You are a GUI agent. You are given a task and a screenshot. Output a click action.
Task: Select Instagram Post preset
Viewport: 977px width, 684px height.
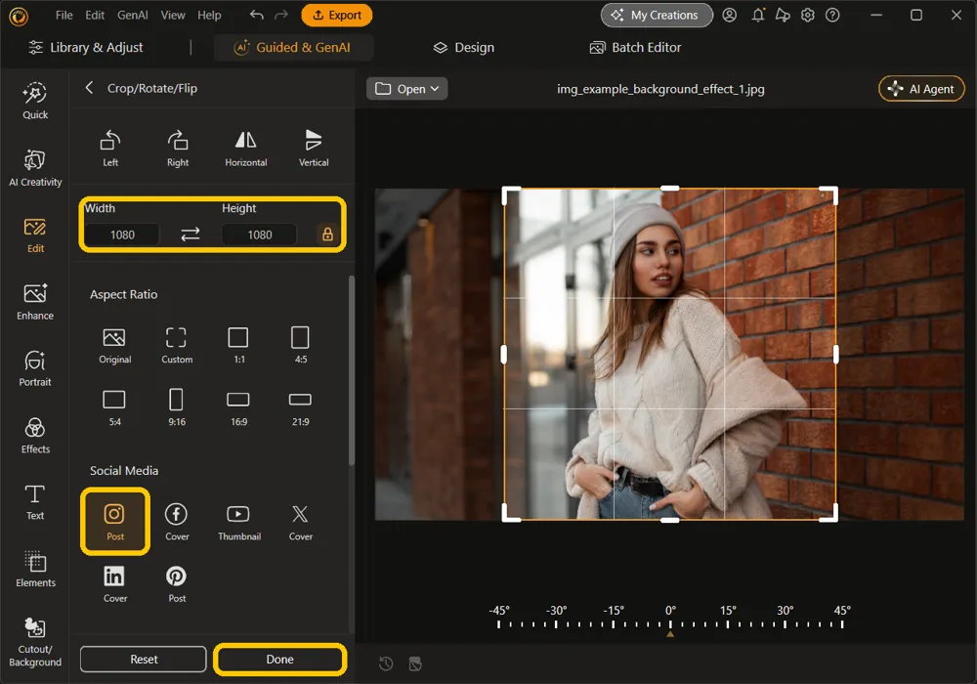(114, 522)
